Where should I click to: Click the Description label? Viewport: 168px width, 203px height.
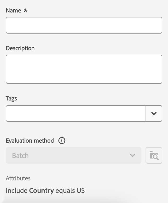20,48
